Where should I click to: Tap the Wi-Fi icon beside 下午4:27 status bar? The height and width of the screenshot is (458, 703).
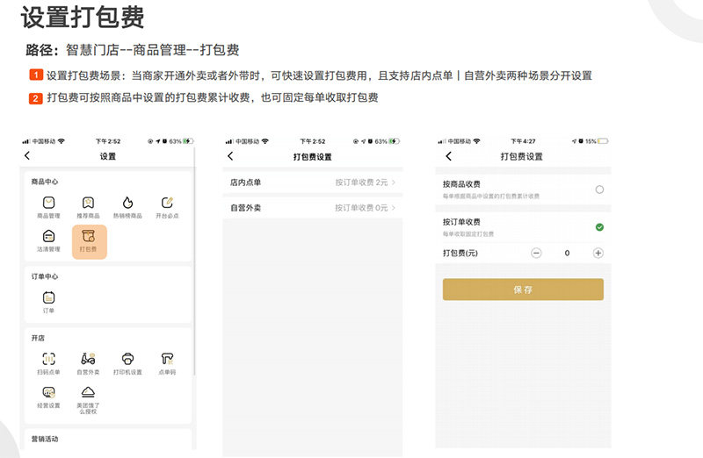[476, 141]
